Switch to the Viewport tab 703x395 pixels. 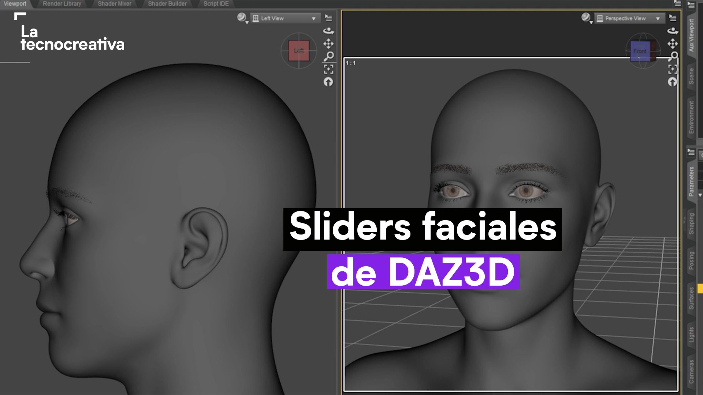pyautogui.click(x=15, y=4)
